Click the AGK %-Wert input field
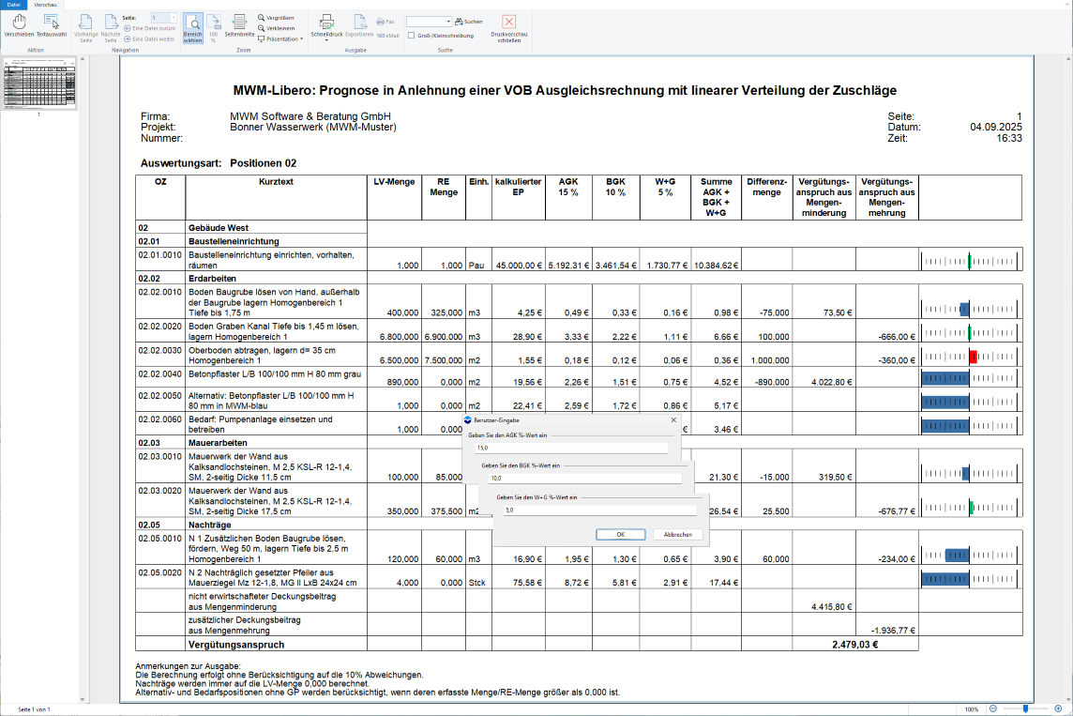 click(x=571, y=448)
